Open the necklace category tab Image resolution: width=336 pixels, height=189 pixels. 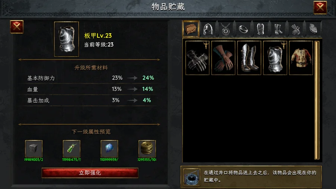coord(225,29)
